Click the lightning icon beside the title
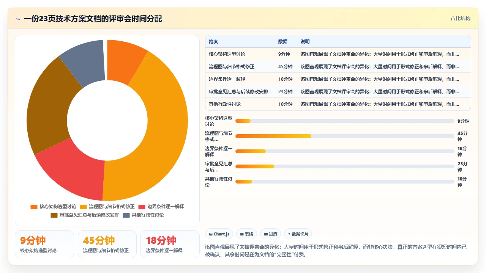This screenshot has width=486, height=273. coord(18,19)
